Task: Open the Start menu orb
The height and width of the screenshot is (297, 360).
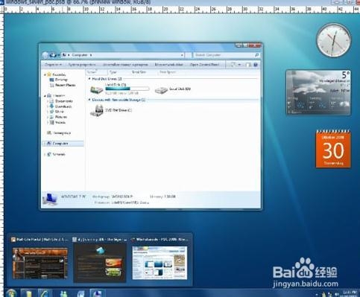Action: 11,293
